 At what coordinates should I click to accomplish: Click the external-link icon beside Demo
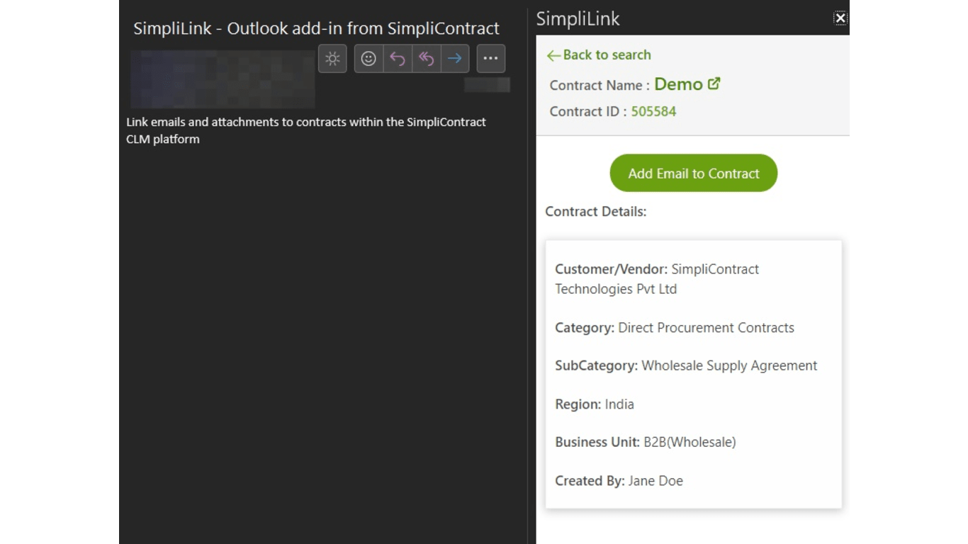coord(714,84)
